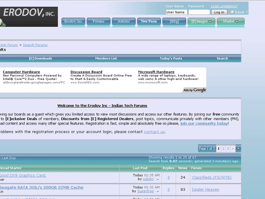
Task: Open the Forums navigation tab
Action: [98, 22]
